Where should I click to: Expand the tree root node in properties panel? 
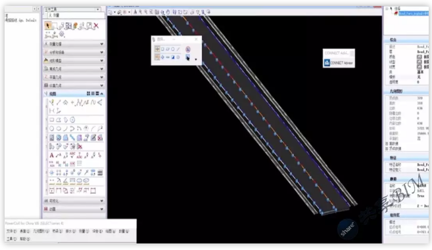coord(387,9)
